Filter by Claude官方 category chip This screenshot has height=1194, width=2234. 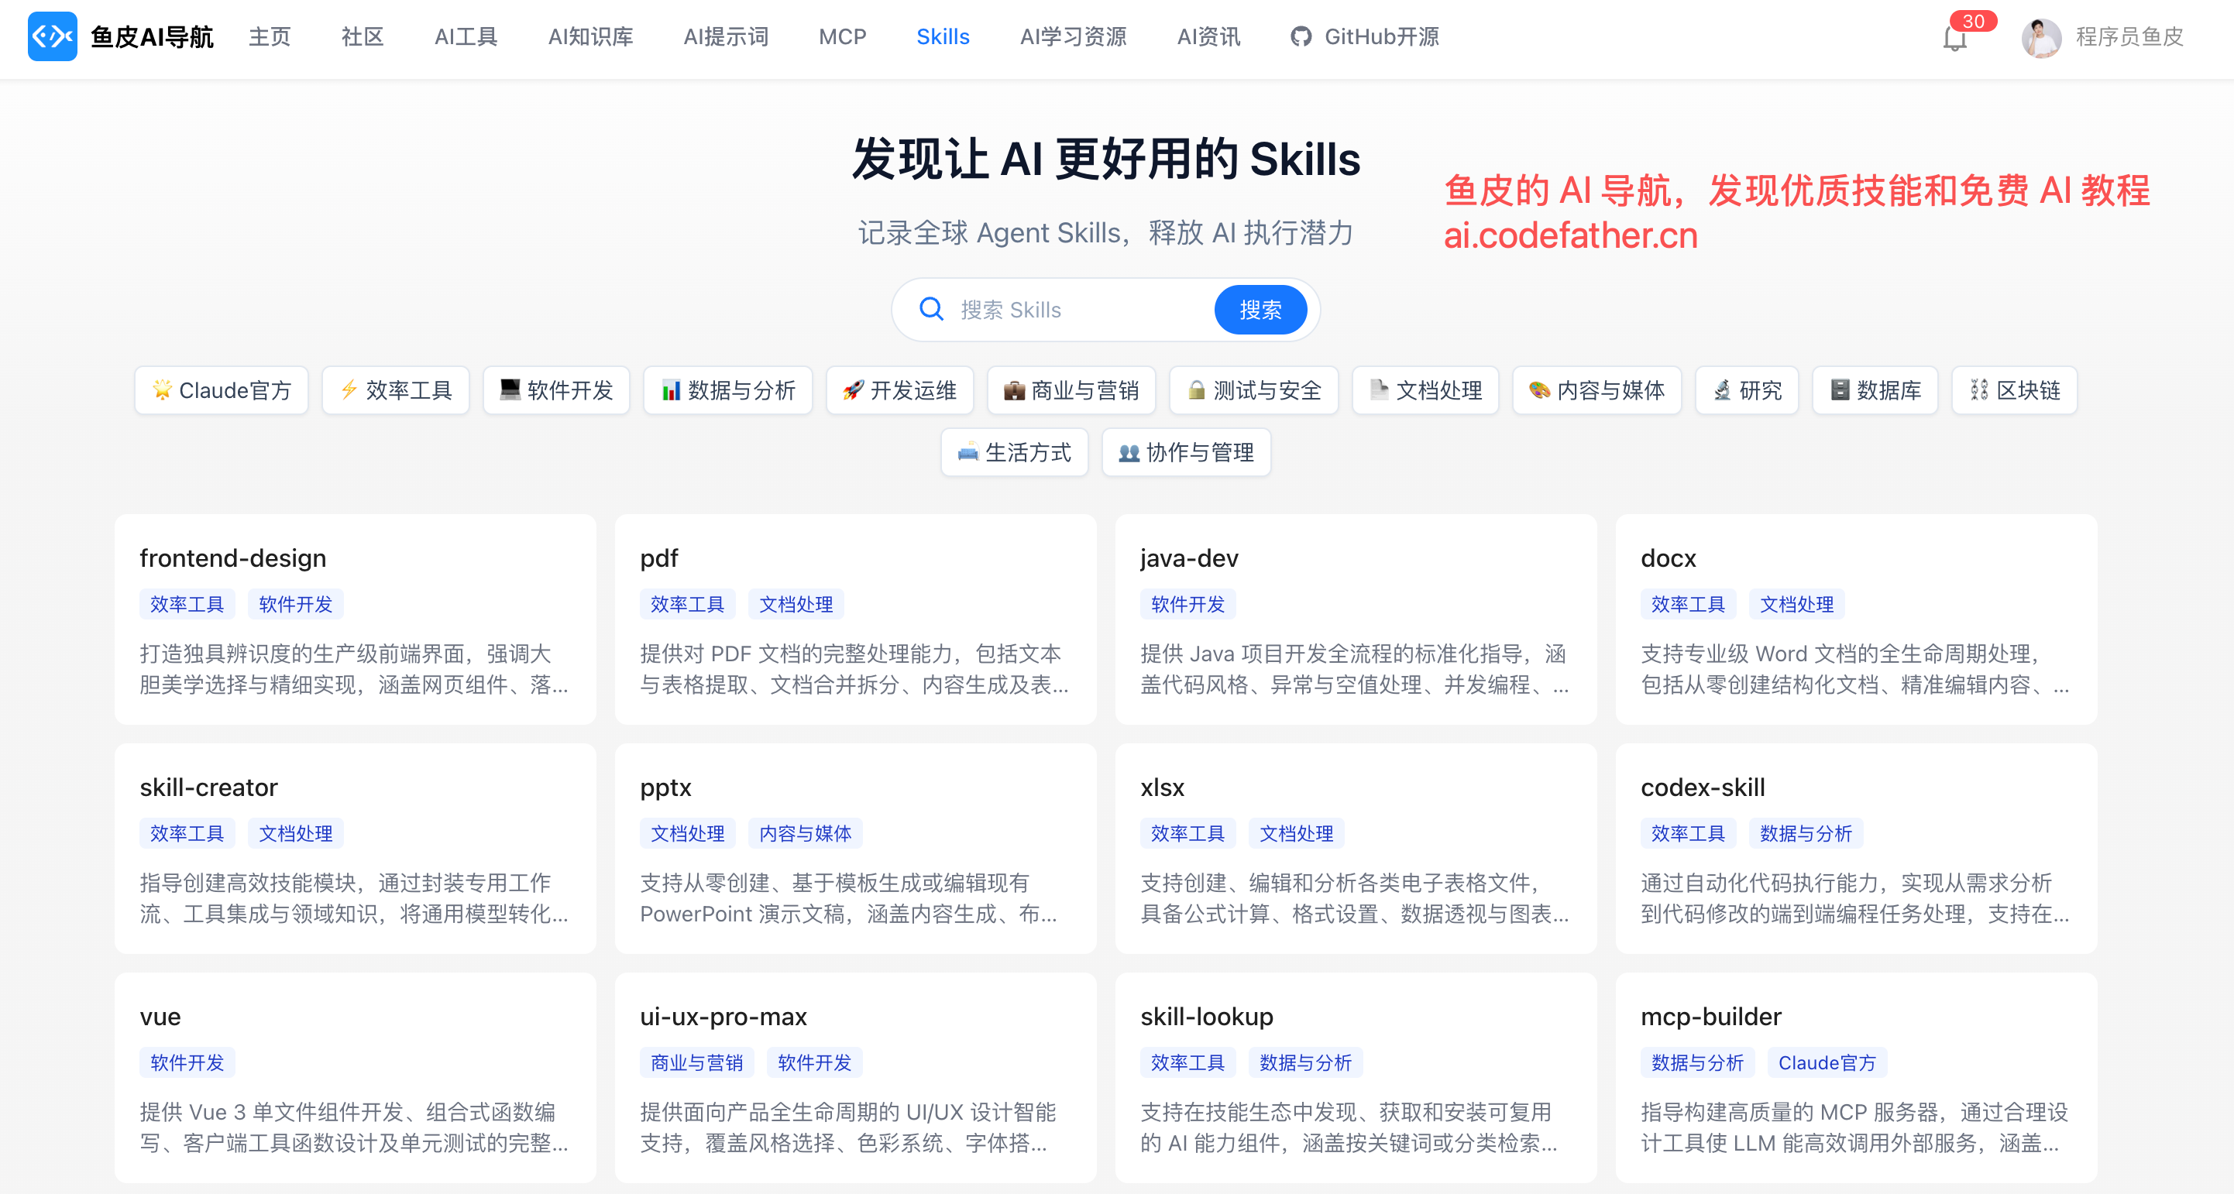pos(221,390)
